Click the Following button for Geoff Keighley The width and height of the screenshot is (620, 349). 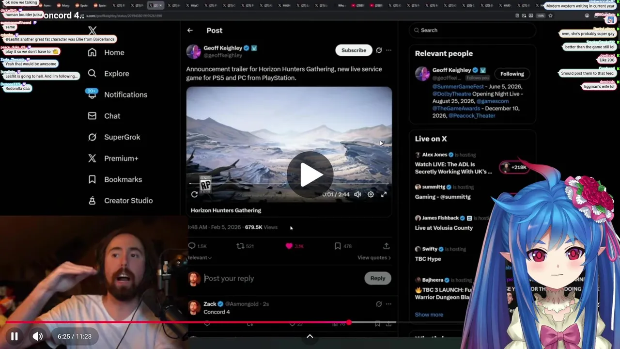pyautogui.click(x=512, y=74)
